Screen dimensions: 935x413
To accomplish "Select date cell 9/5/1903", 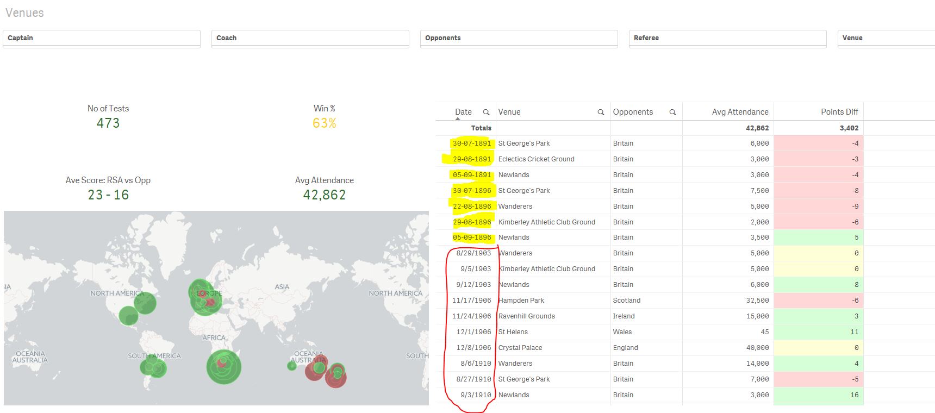I will 476,269.
